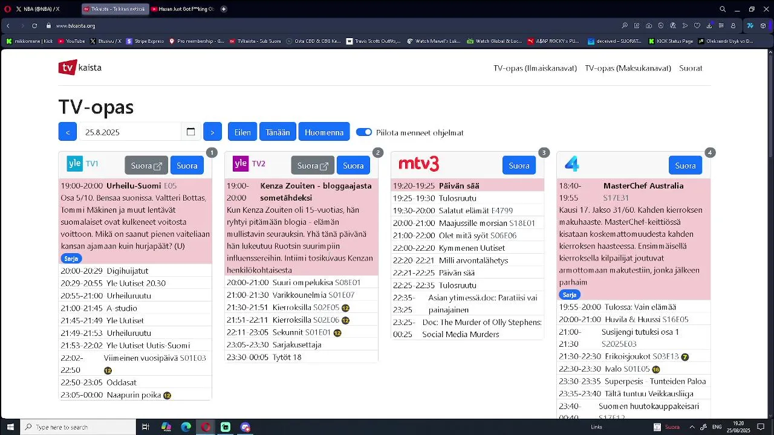Click the ad blocker shield icon
This screenshot has height=435, width=774.
(661, 26)
